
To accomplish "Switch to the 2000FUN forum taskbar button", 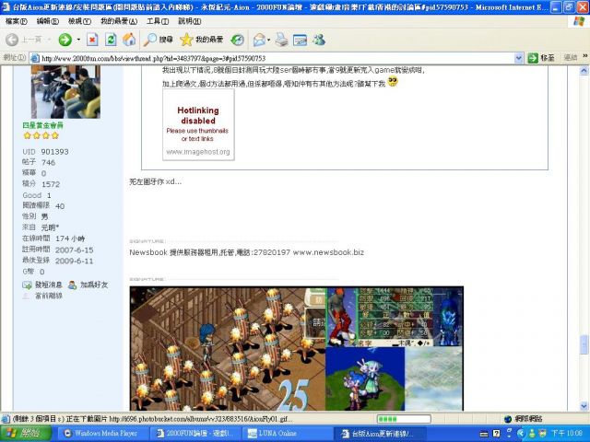I will (x=195, y=434).
